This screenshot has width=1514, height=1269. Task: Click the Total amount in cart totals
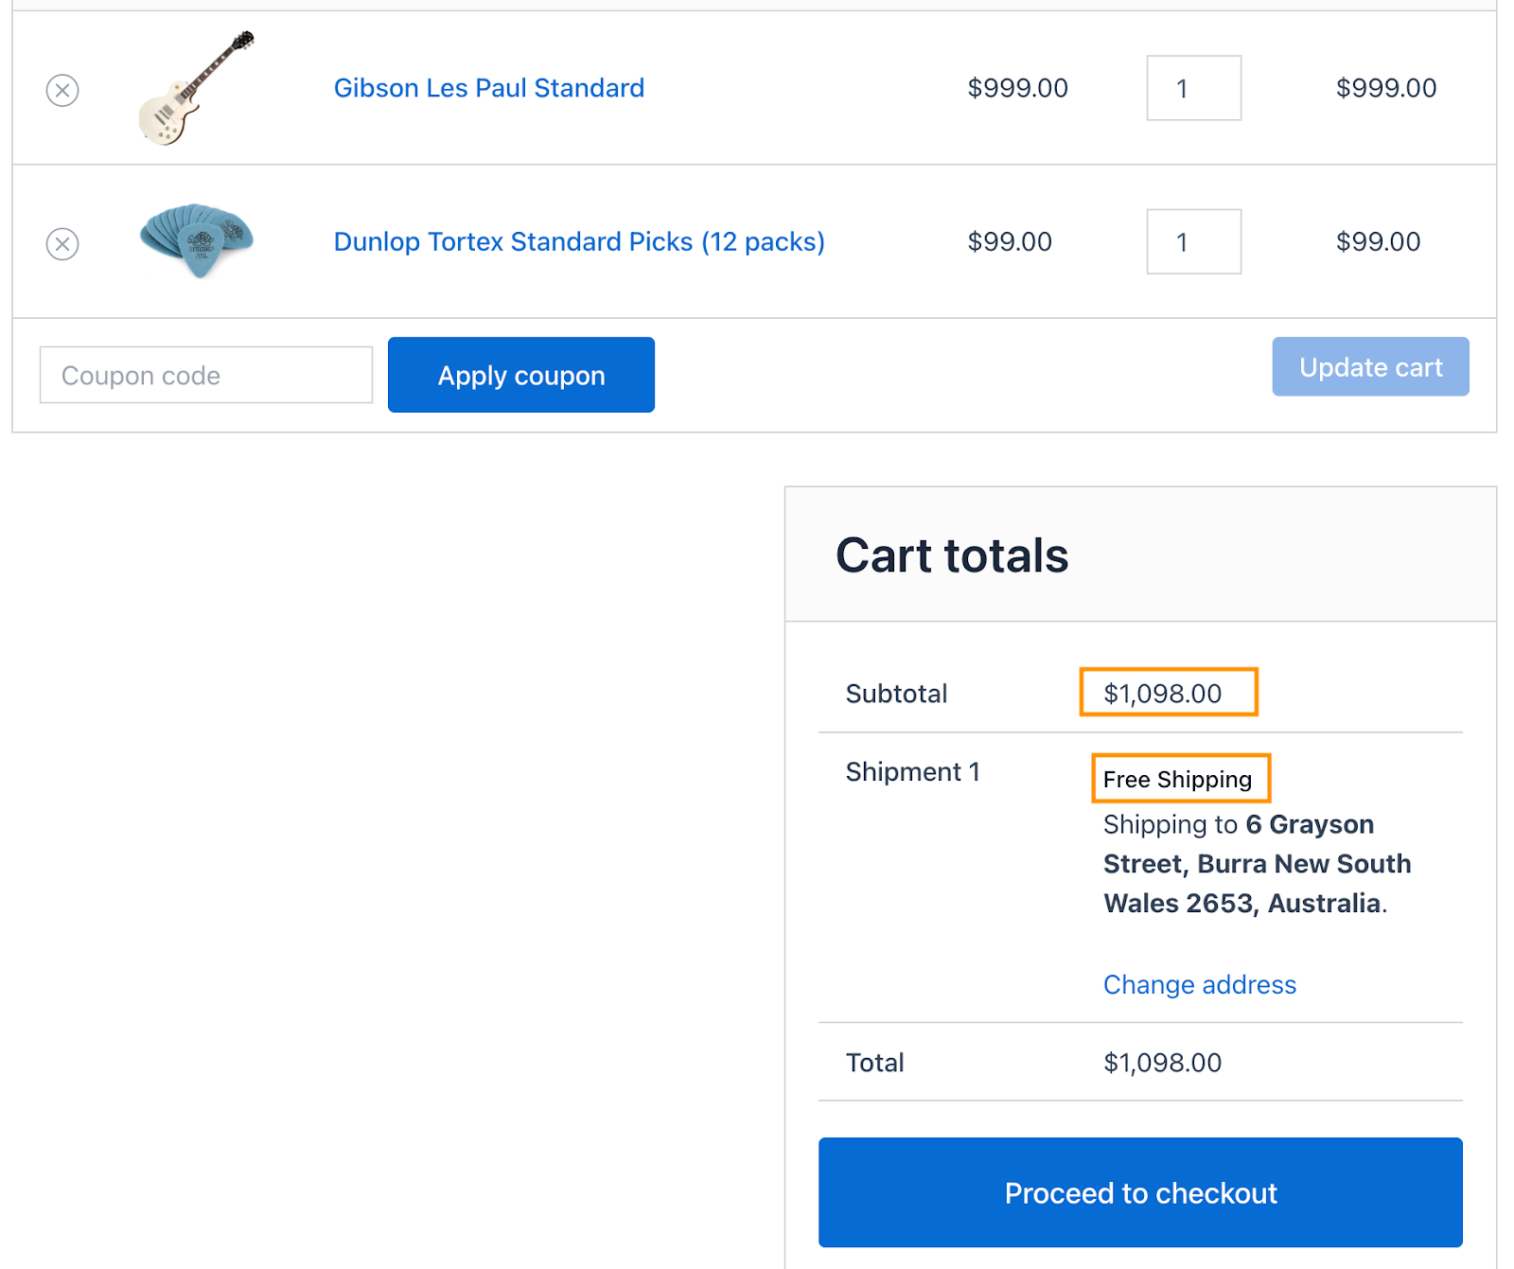1162,1063
